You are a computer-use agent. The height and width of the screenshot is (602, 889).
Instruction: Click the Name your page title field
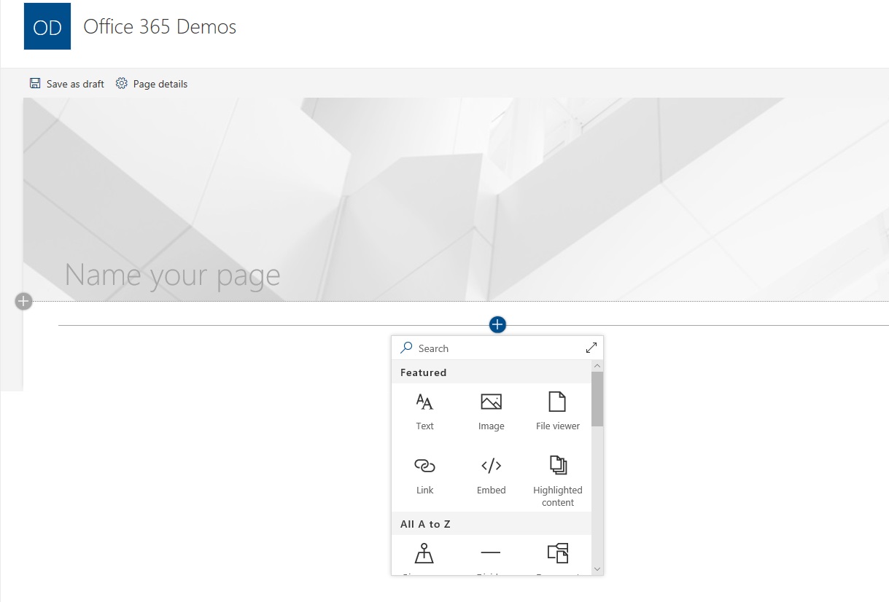pos(173,275)
